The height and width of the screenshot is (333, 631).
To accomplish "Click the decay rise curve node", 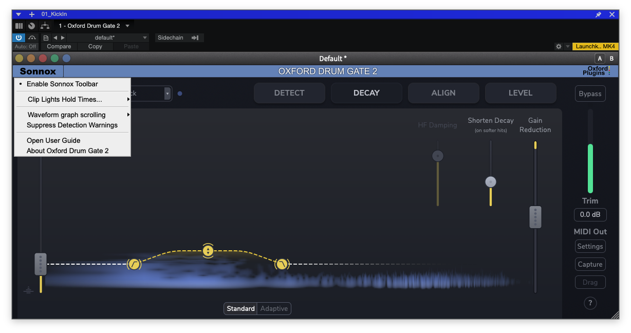I will click(x=134, y=264).
